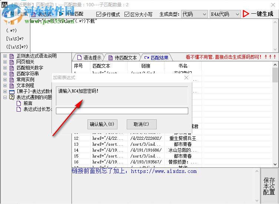The image size is (279, 204).
Task: Click the /d/191/191686/ link cell
Action: pos(146,150)
